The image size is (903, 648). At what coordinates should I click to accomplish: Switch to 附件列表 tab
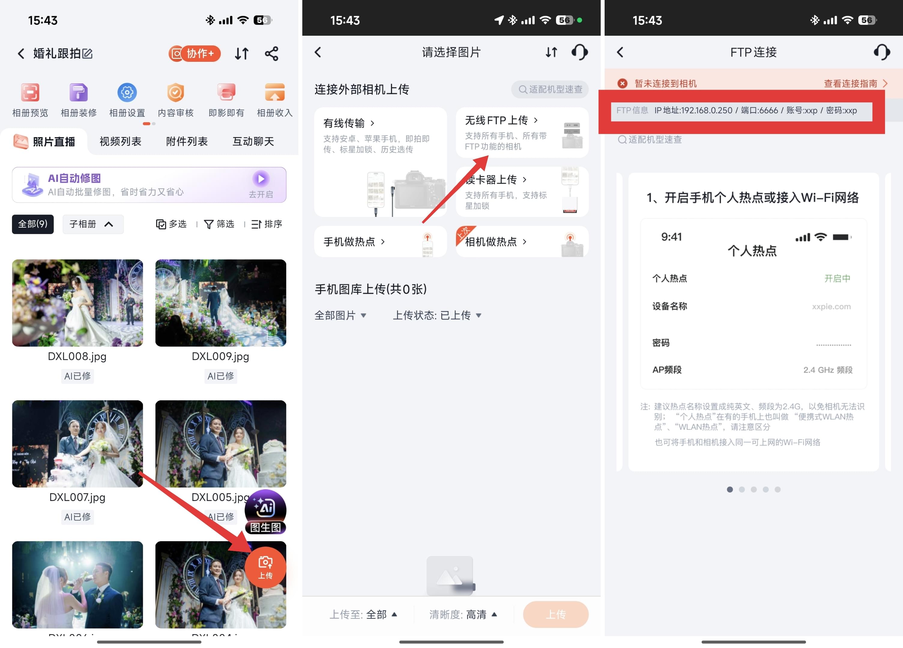187,141
